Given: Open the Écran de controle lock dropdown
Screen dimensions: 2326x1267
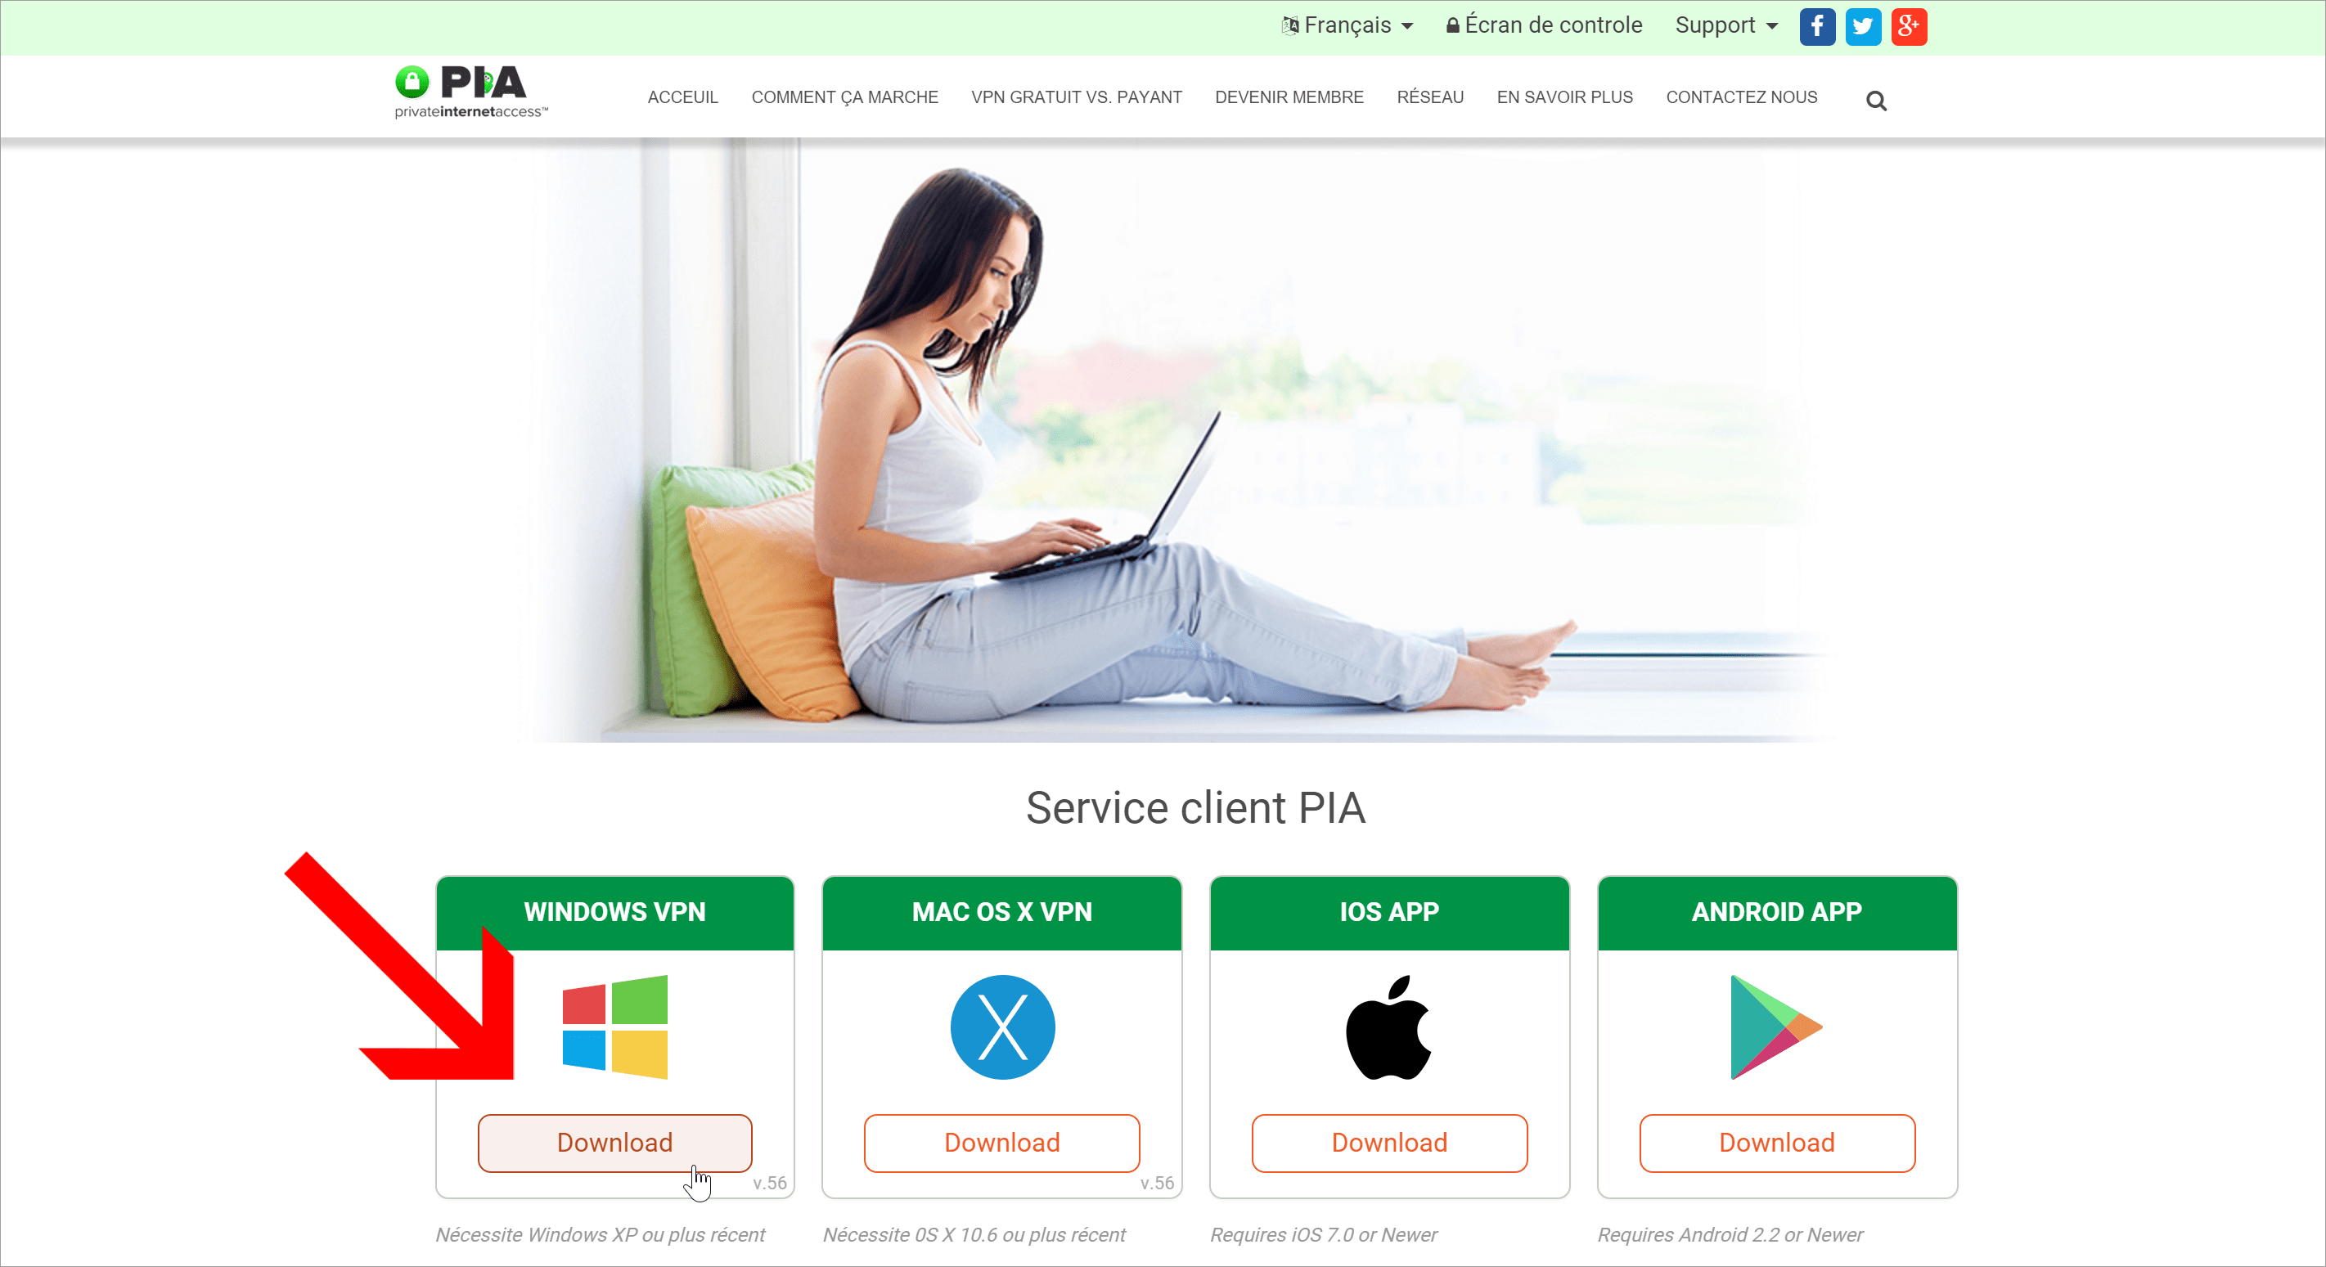Looking at the screenshot, I should (1545, 26).
